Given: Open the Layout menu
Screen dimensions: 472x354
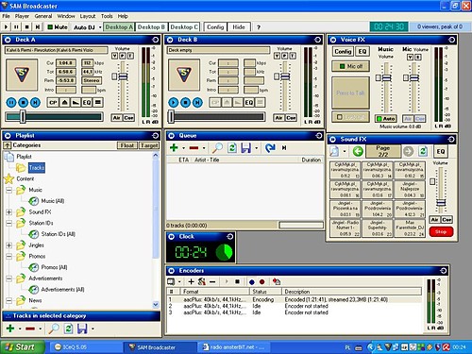Looking at the screenshot, I should tap(88, 16).
